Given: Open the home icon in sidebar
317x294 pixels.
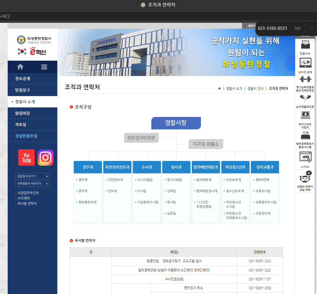Looking at the screenshot, I should 20,67.
